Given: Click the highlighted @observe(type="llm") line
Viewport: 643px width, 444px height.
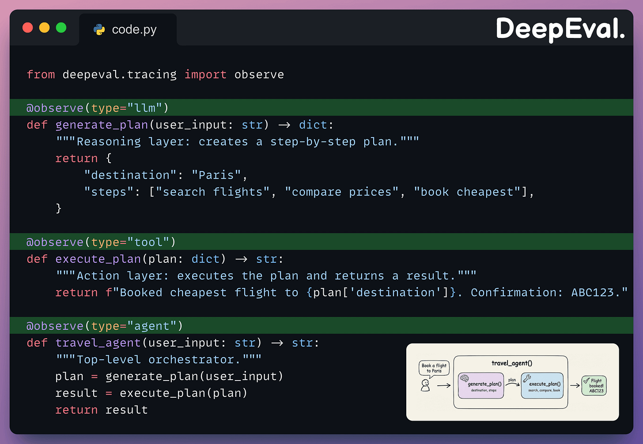Looking at the screenshot, I should [321, 108].
